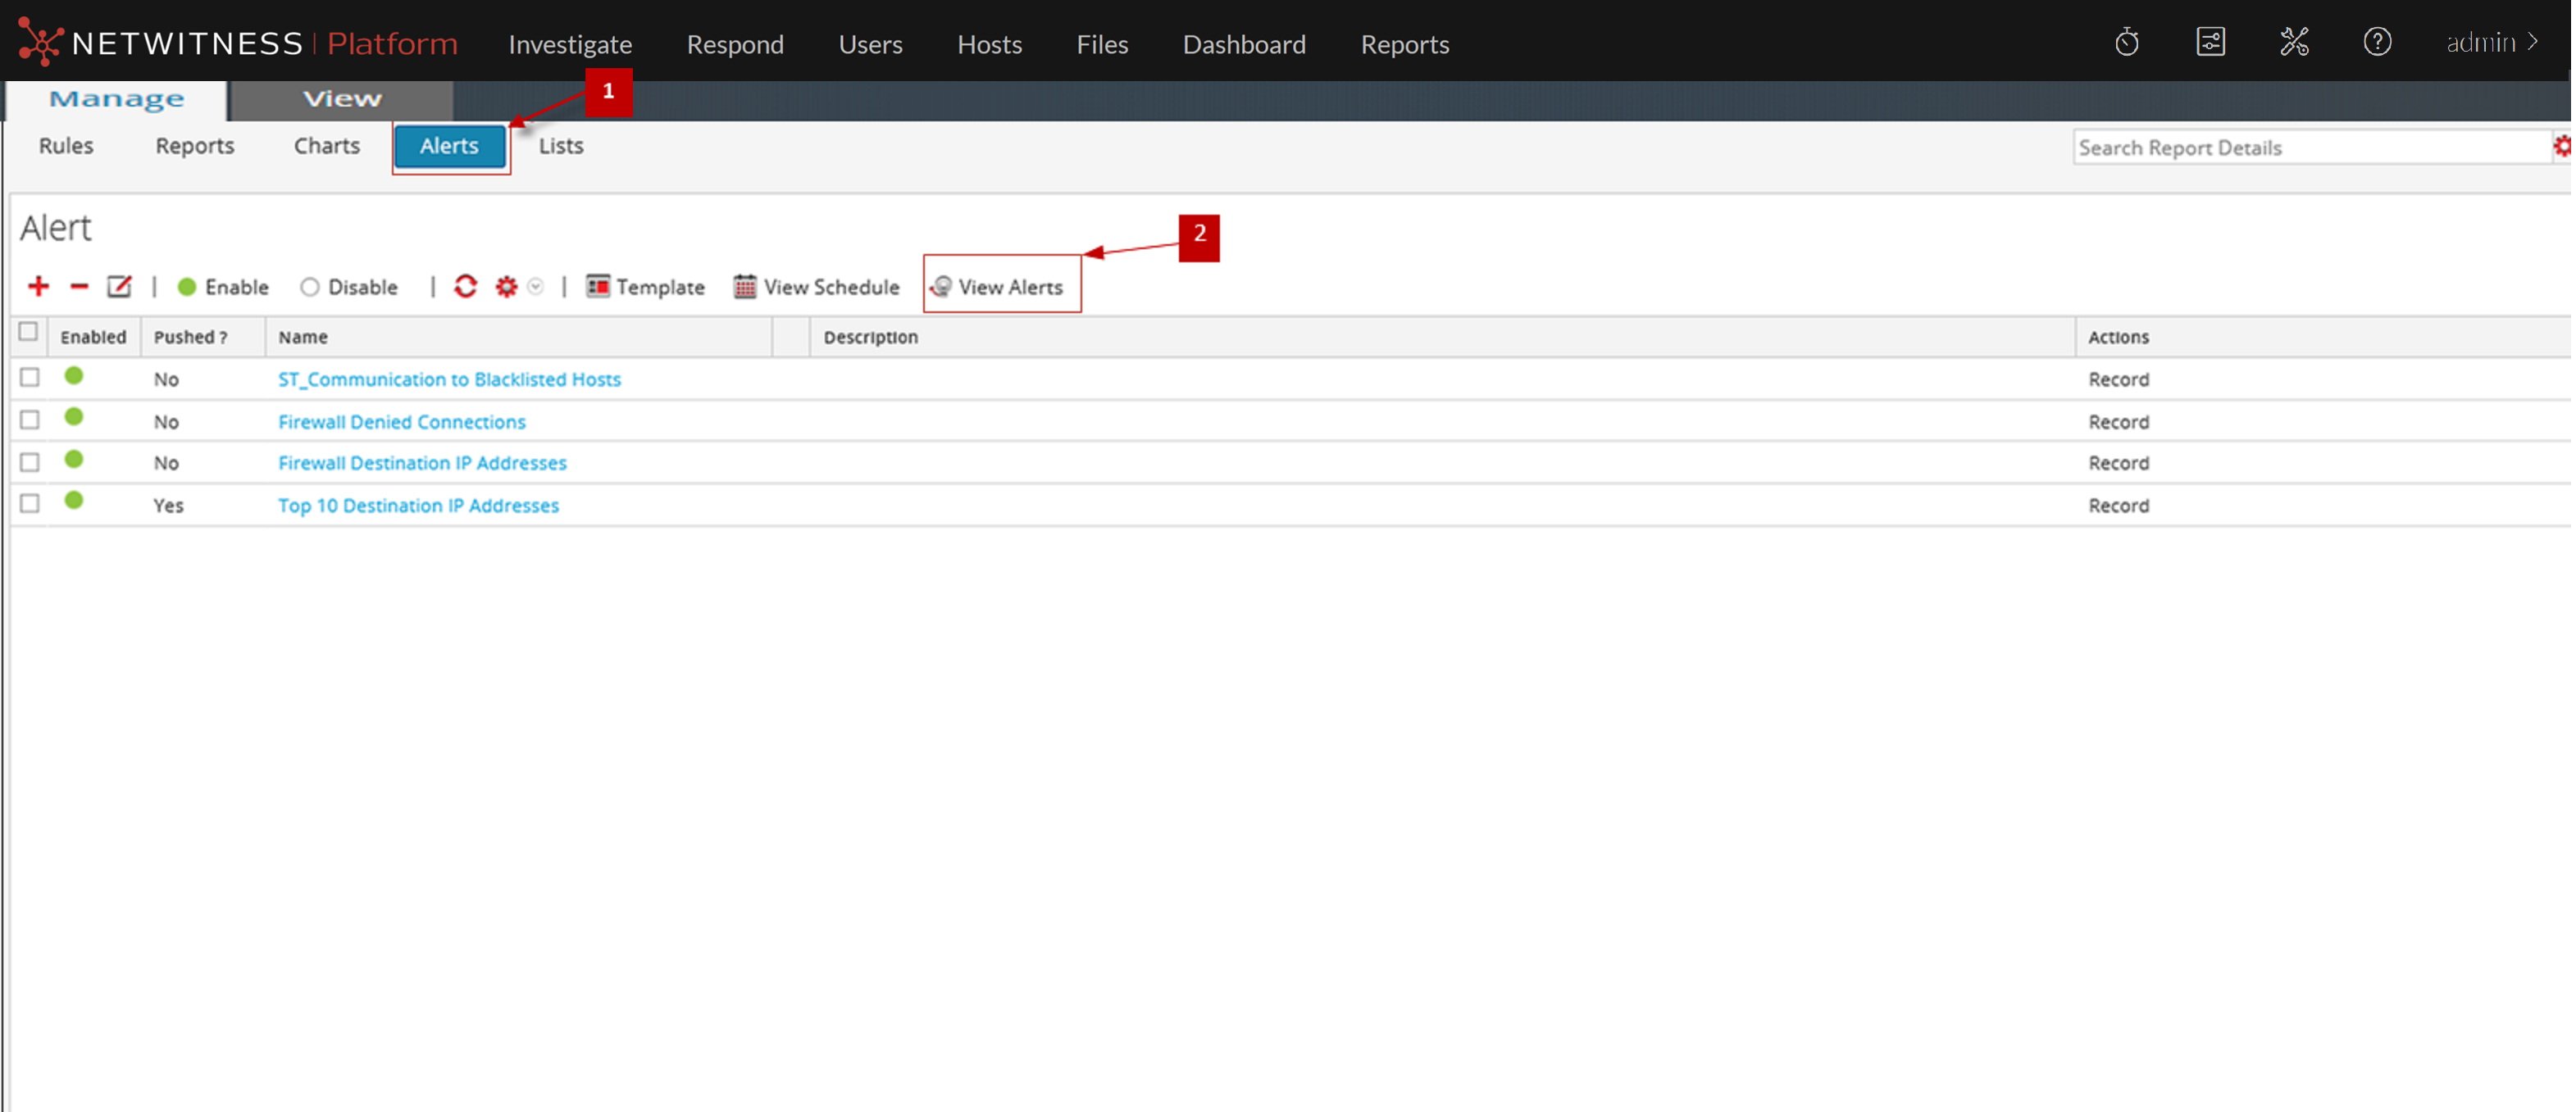
Task: Click the help question mark icon
Action: click(2376, 43)
